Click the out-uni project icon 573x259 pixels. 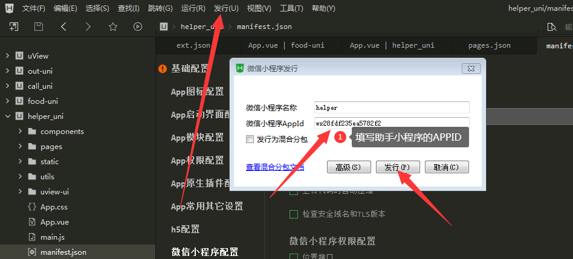[x=19, y=71]
